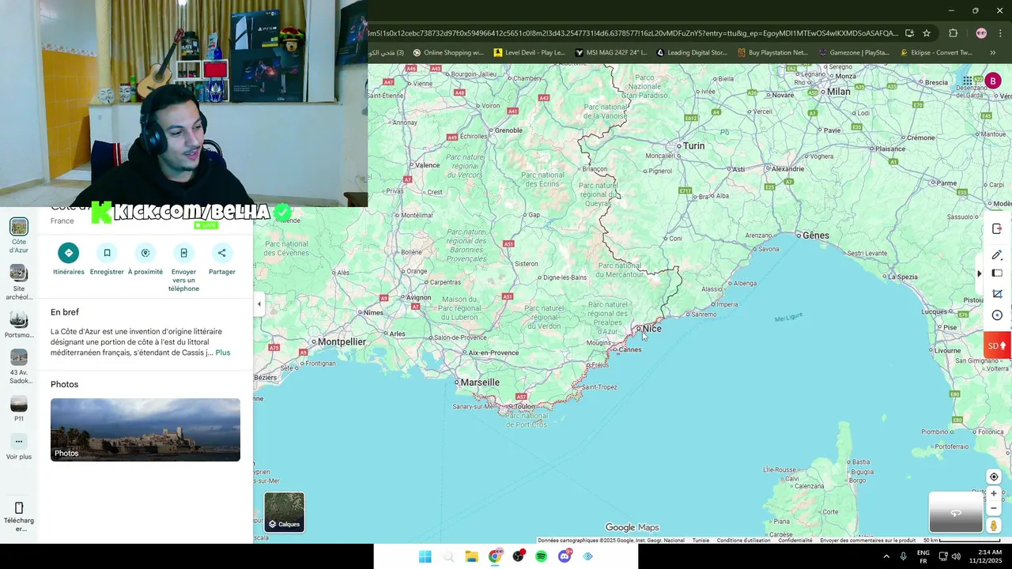
Task: Open Portsmo... recent place in sidebar
Action: coord(19,325)
